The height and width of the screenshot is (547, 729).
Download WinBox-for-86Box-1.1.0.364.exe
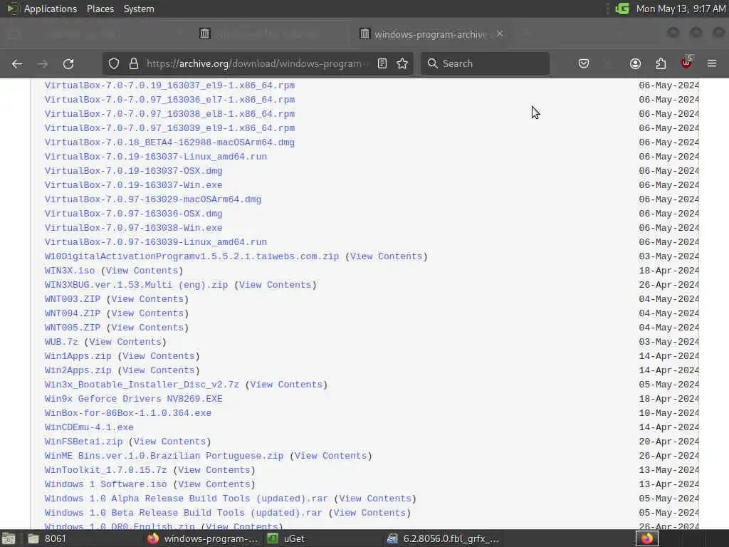tap(128, 413)
